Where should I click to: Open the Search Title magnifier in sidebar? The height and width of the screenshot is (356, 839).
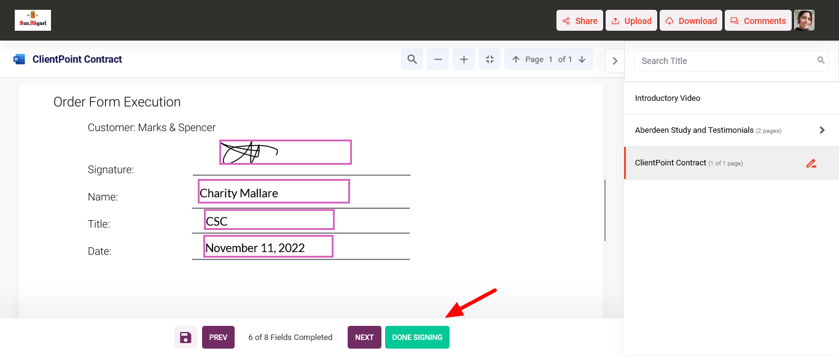click(x=821, y=60)
